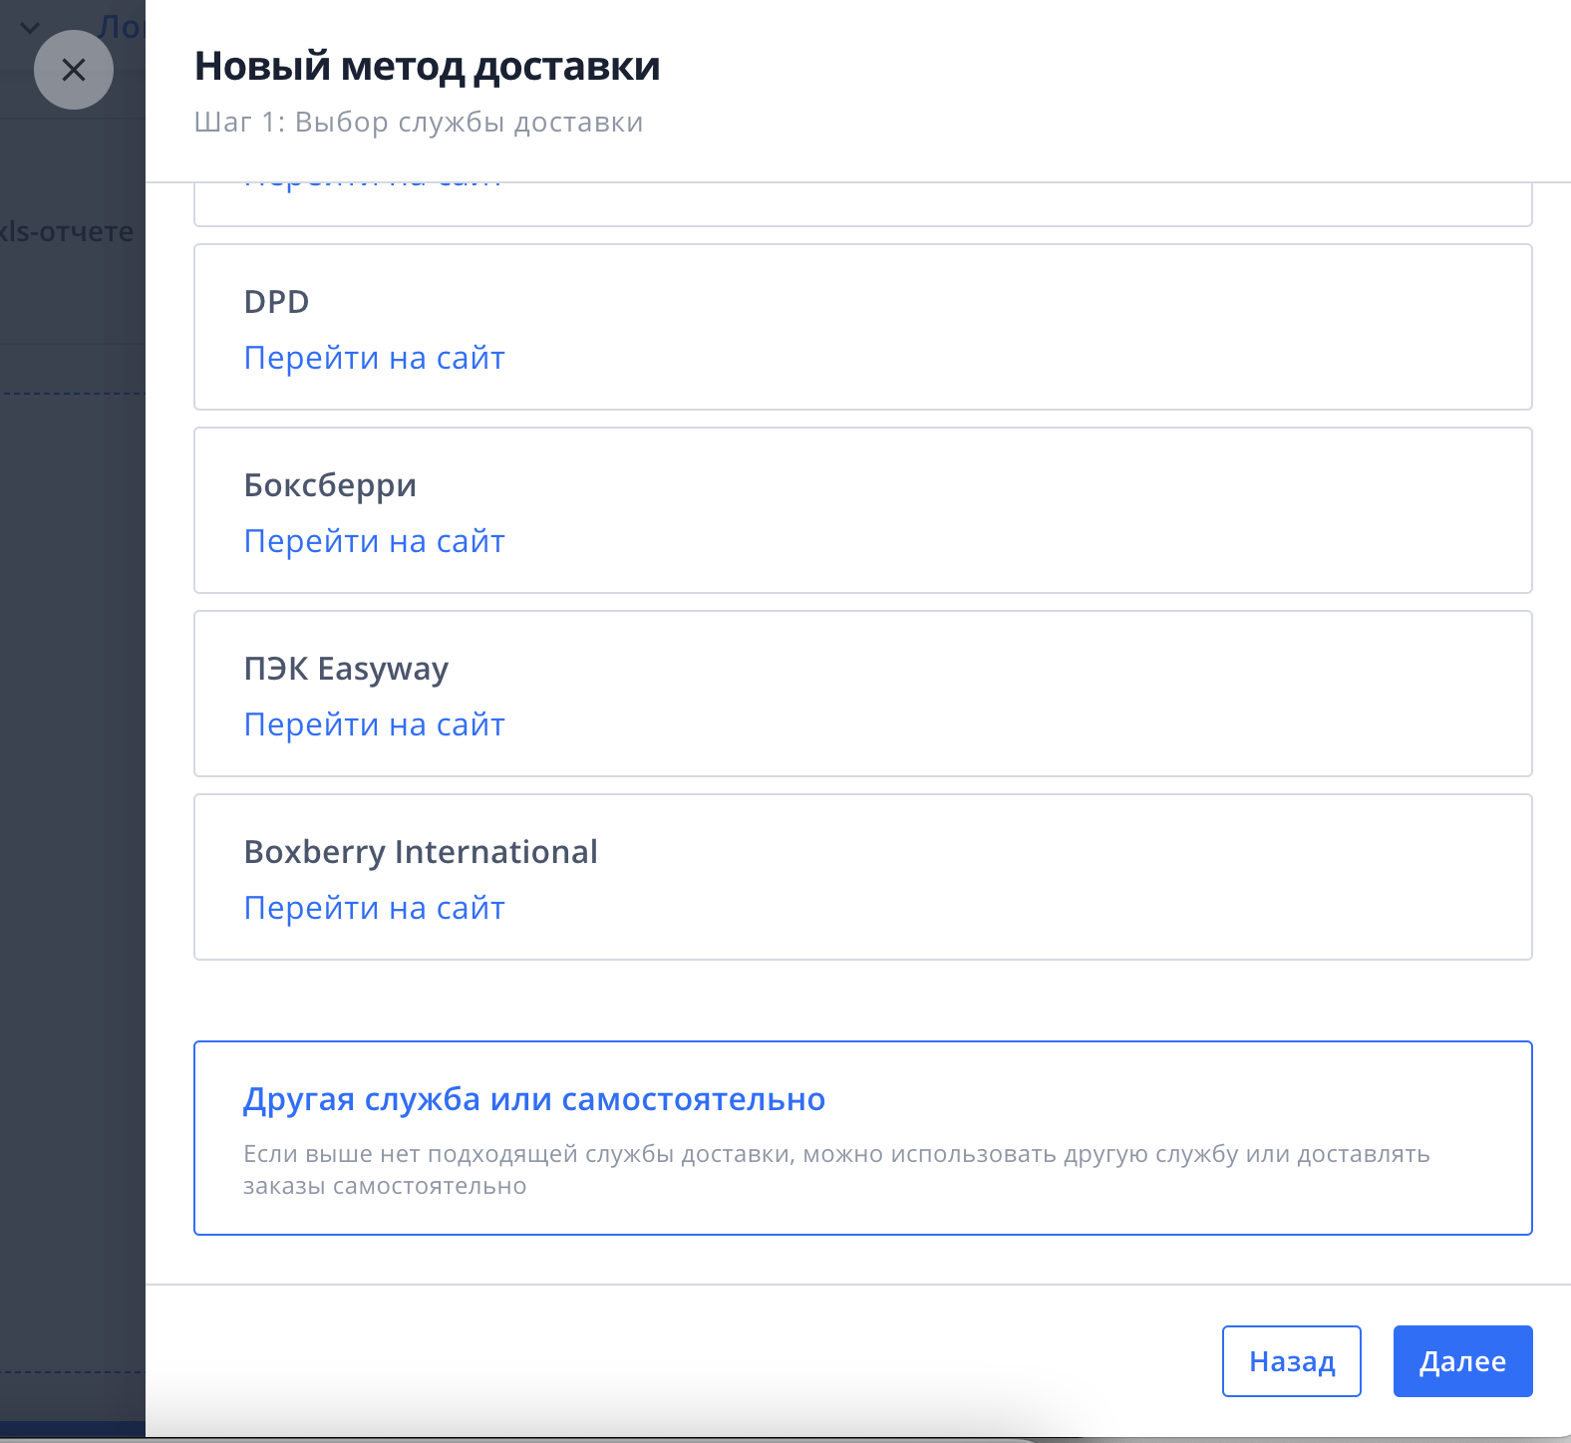Image resolution: width=1571 pixels, height=1443 pixels.
Task: Click the description text under 'Другая служба'
Action: 836,1170
